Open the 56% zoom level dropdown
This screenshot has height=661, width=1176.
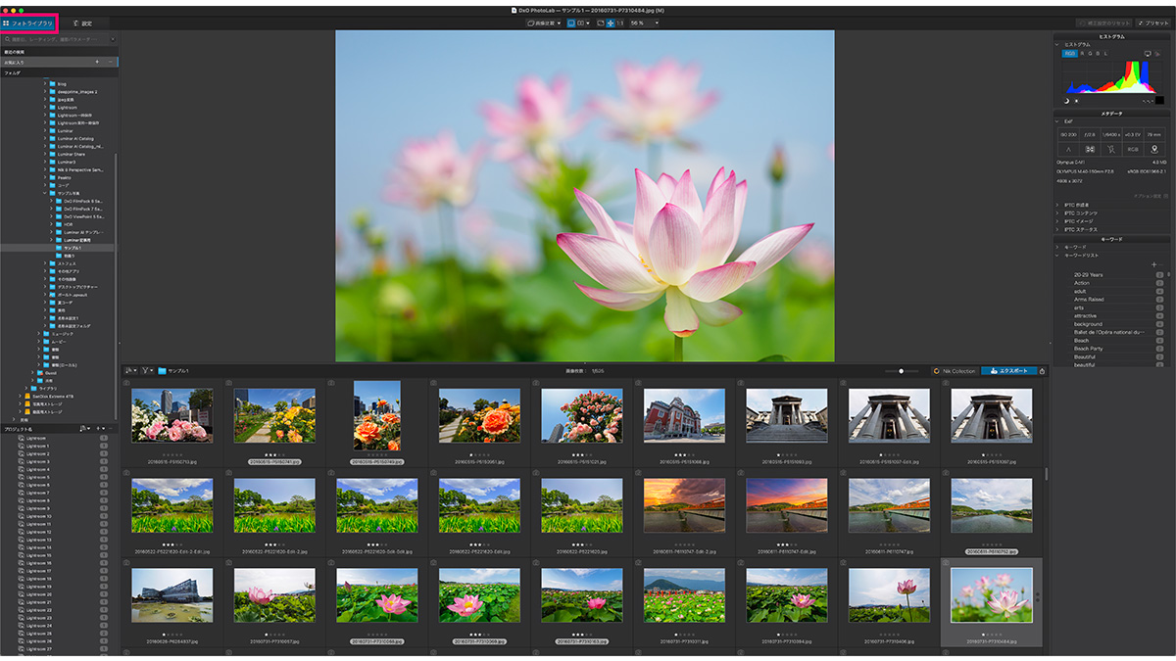[643, 22]
